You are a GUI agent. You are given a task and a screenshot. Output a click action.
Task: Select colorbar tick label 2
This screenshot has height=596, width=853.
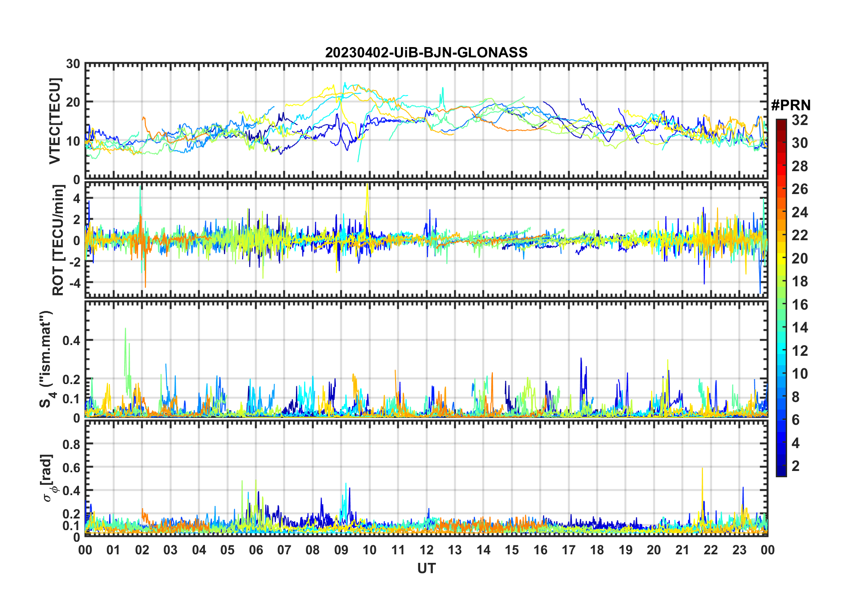[796, 466]
